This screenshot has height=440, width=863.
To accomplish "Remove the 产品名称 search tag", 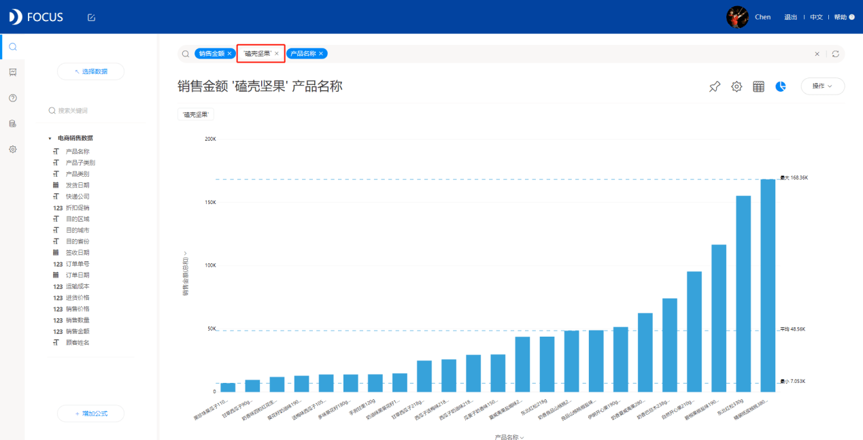I will tap(321, 53).
